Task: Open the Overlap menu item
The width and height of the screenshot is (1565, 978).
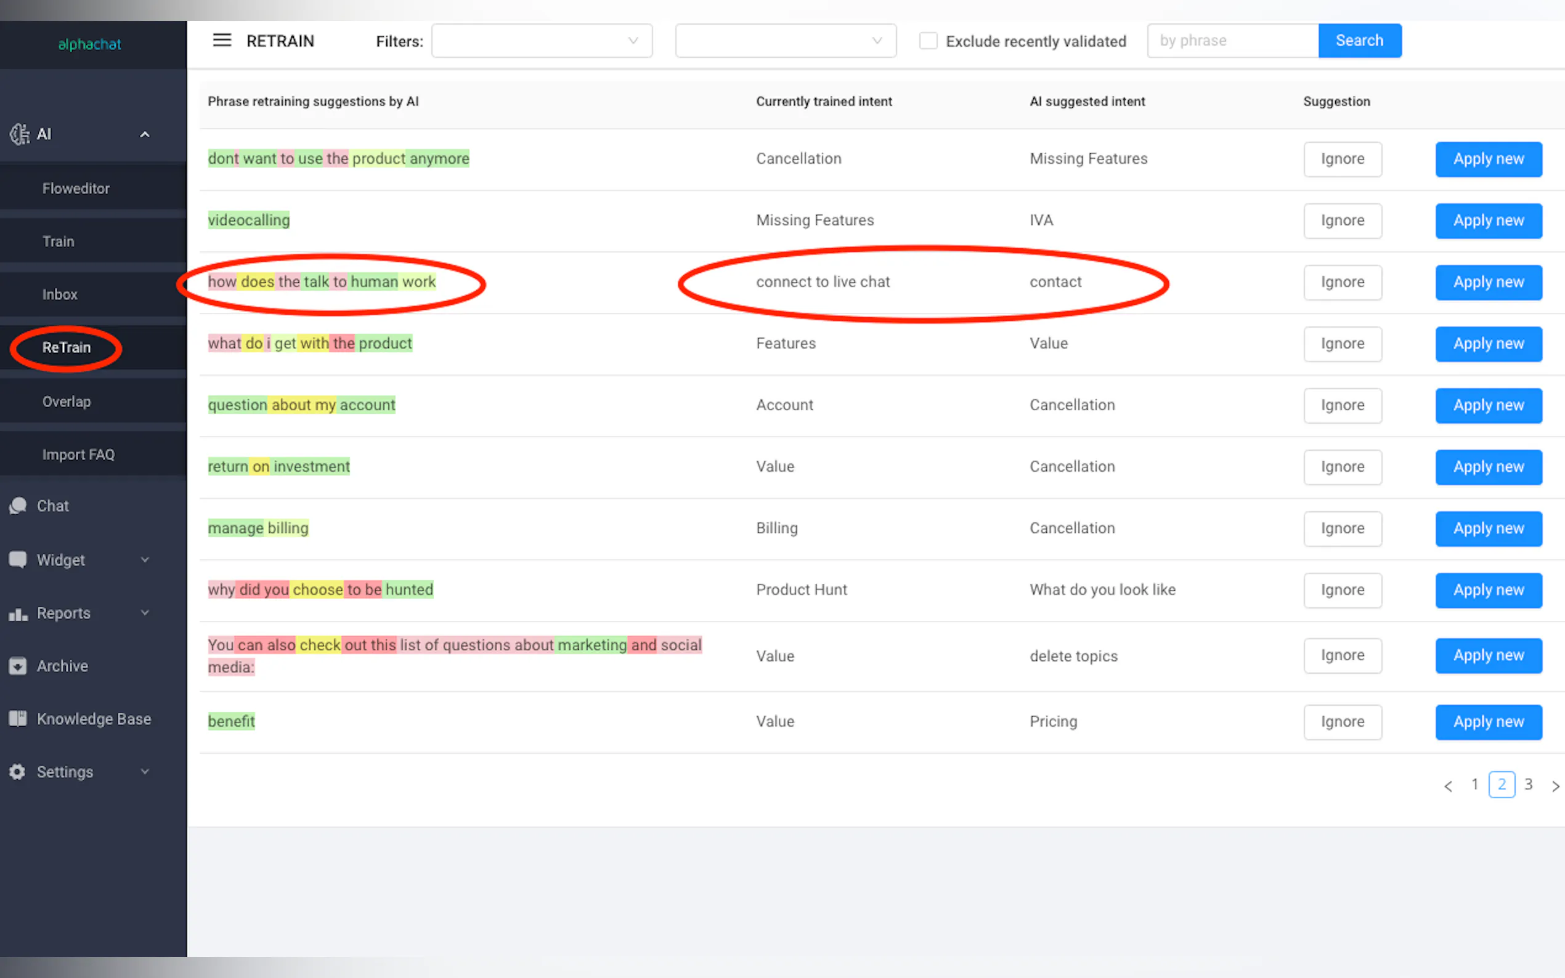Action: pos(67,401)
